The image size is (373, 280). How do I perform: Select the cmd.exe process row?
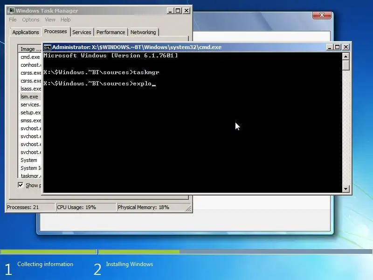30,57
